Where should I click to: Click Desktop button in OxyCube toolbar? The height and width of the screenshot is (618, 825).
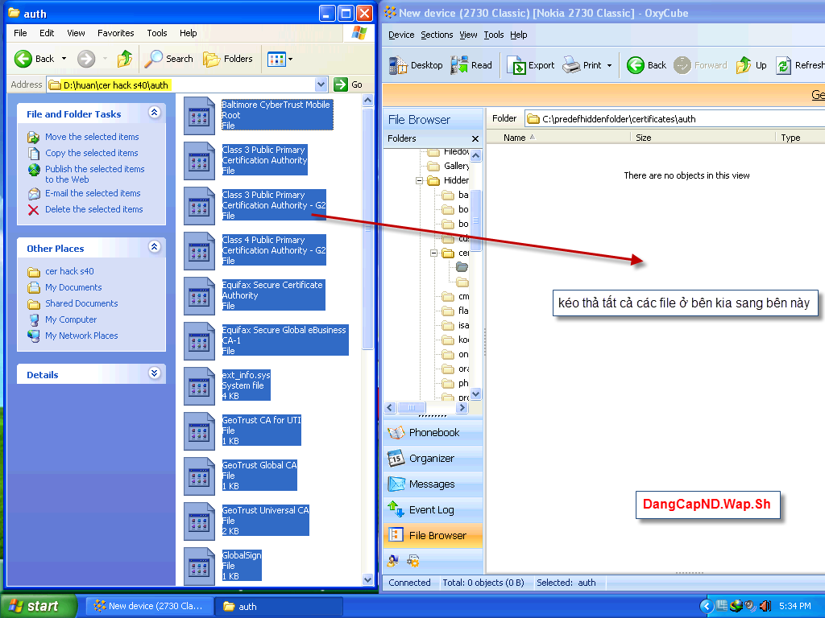[x=416, y=65]
